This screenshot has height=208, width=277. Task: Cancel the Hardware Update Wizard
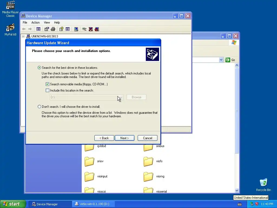(x=147, y=138)
